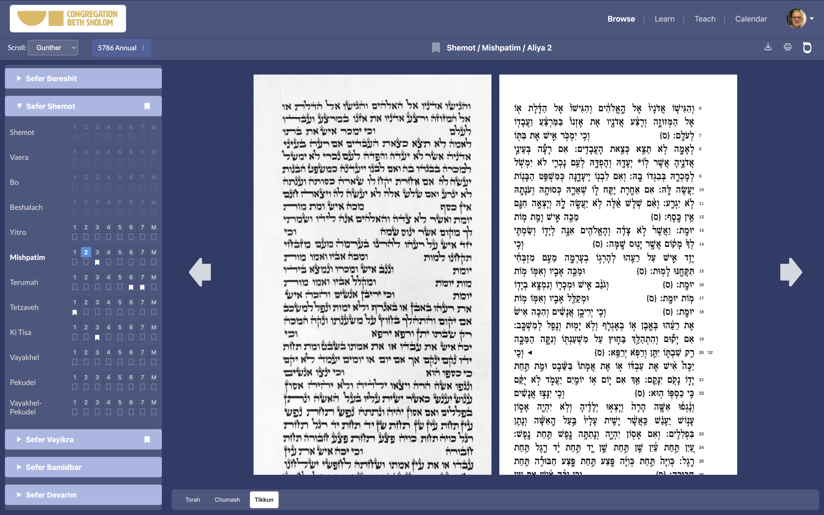
Task: Open the kebab menu on 5786 Annual
Action: (143, 48)
